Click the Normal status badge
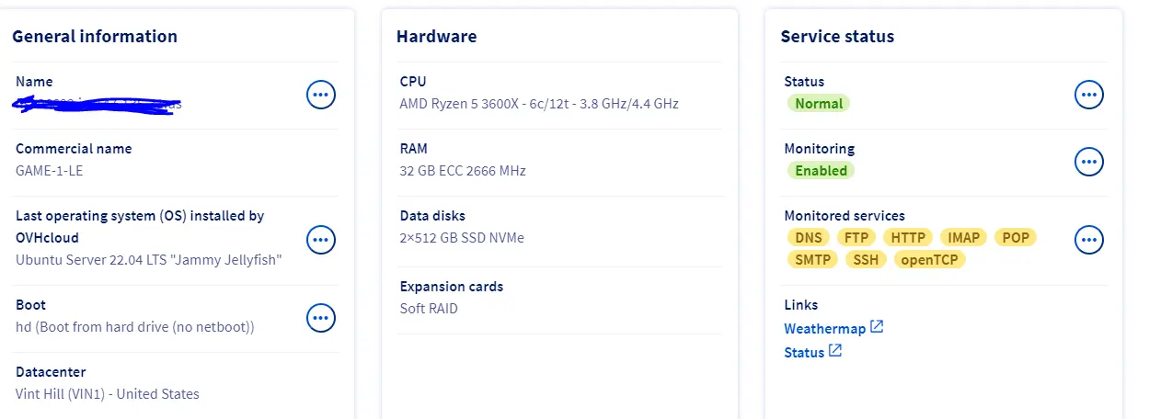Screen dimensions: 1149x419 [819, 103]
